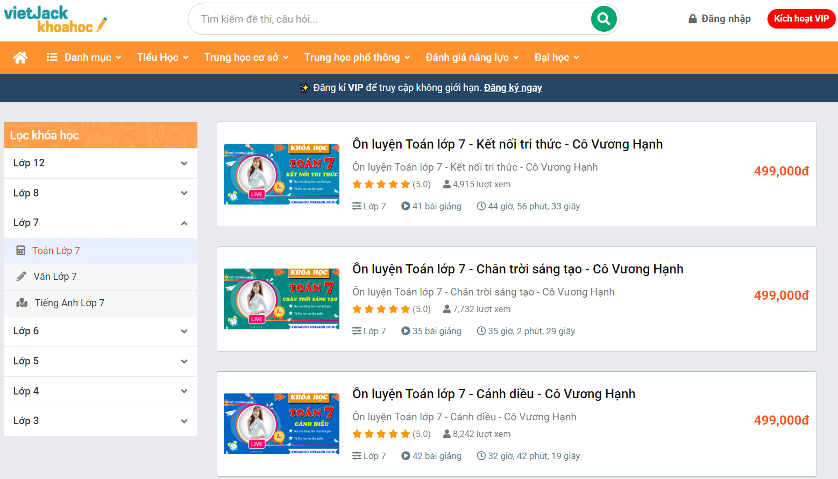This screenshot has width=838, height=479.
Task: Expand the Lớp 4 filter section
Action: (101, 391)
